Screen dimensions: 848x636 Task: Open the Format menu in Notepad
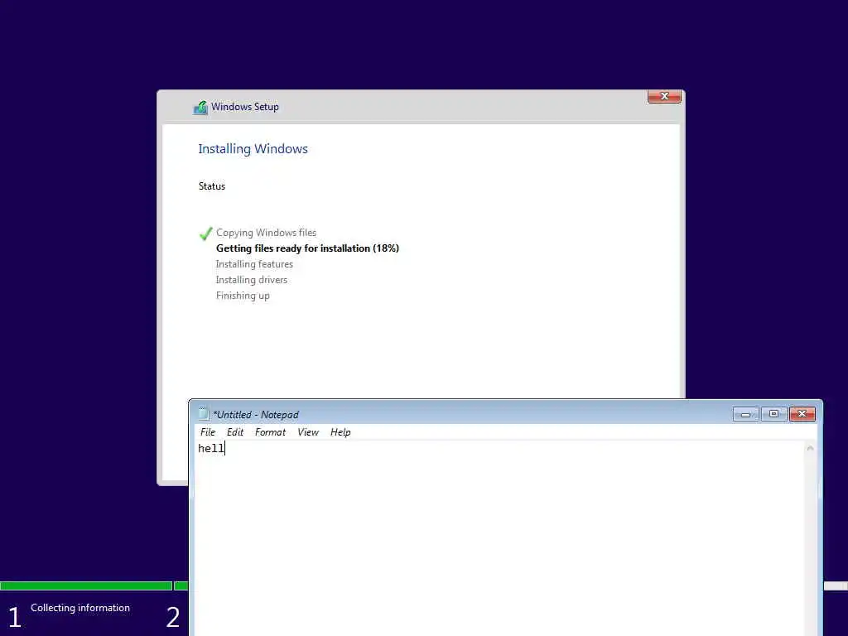pyautogui.click(x=270, y=432)
